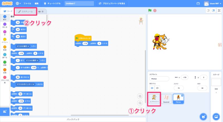Viewport: 223px width, 122px height.
Task: Hide the sprite with crossed-eye icon
Action: 157,88
